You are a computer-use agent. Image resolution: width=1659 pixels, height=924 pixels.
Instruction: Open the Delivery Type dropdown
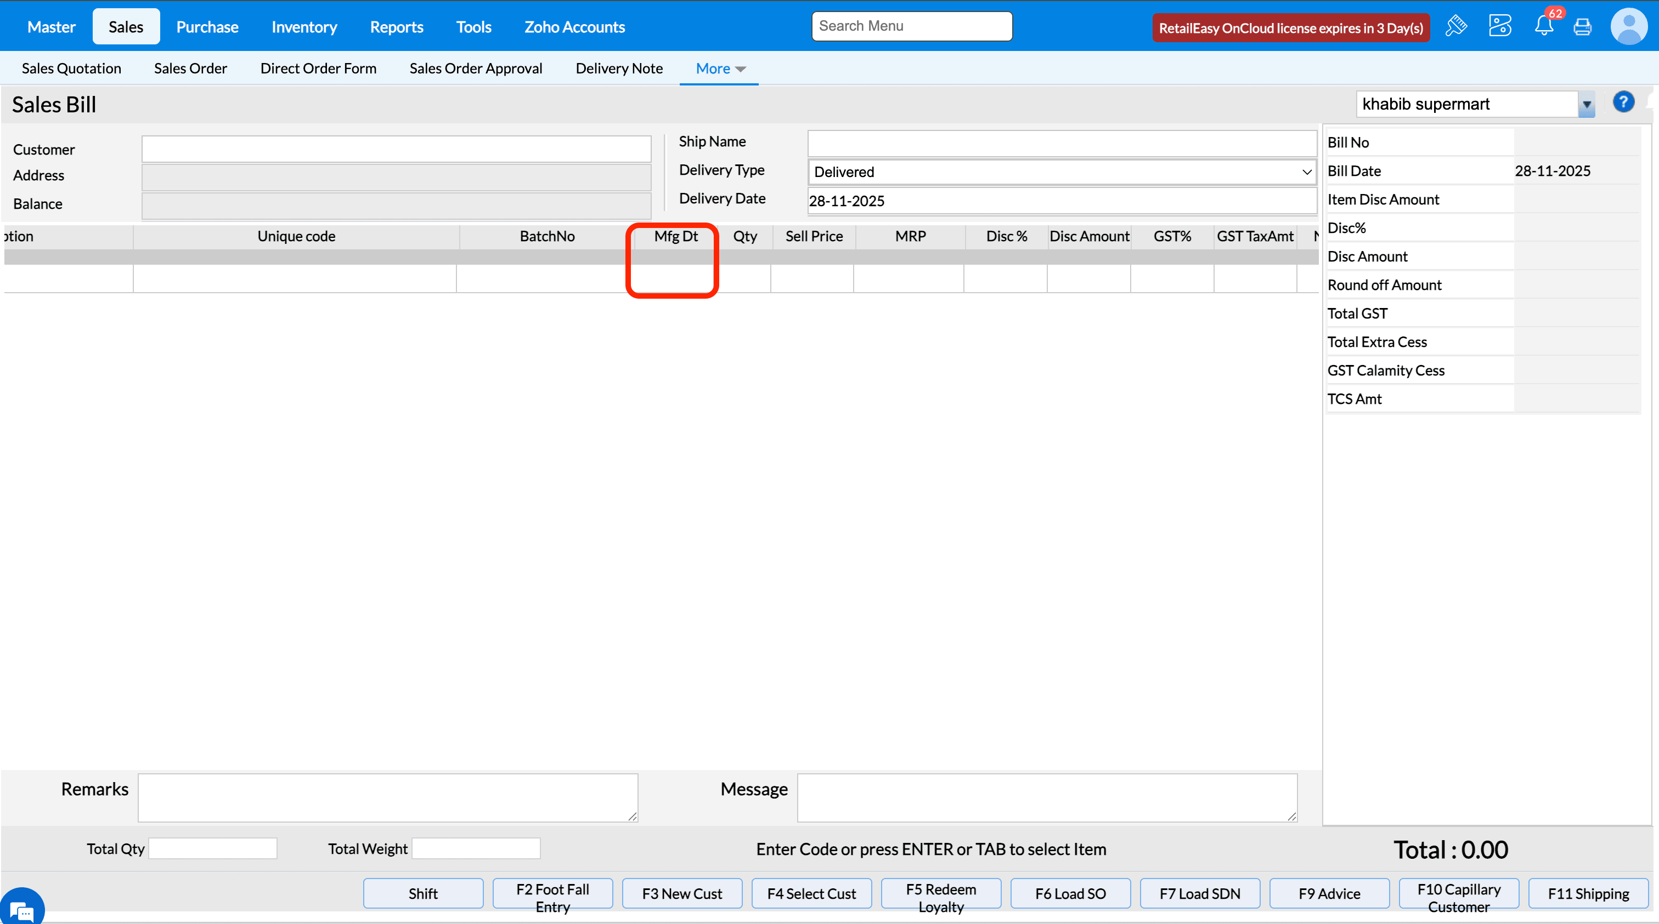[x=1062, y=172]
